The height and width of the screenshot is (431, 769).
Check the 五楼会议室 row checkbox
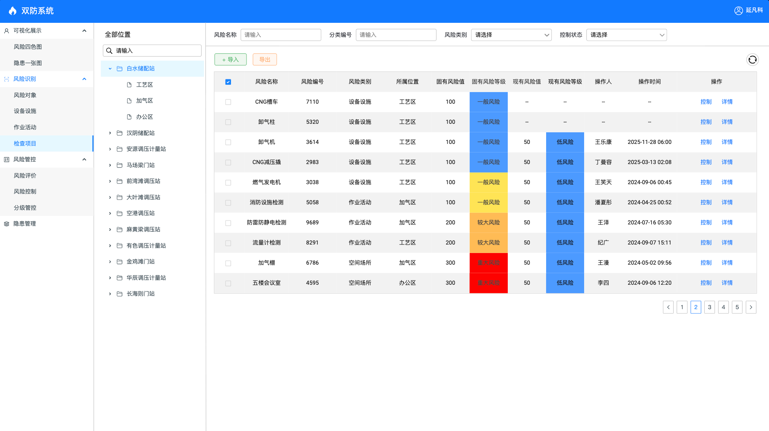(x=228, y=283)
